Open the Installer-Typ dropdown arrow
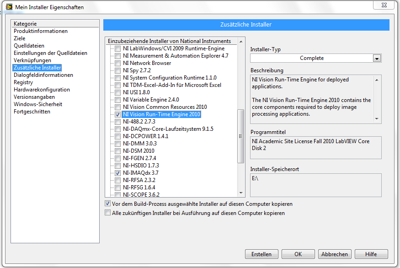Screen dimensions: 400x268 tap(377, 58)
